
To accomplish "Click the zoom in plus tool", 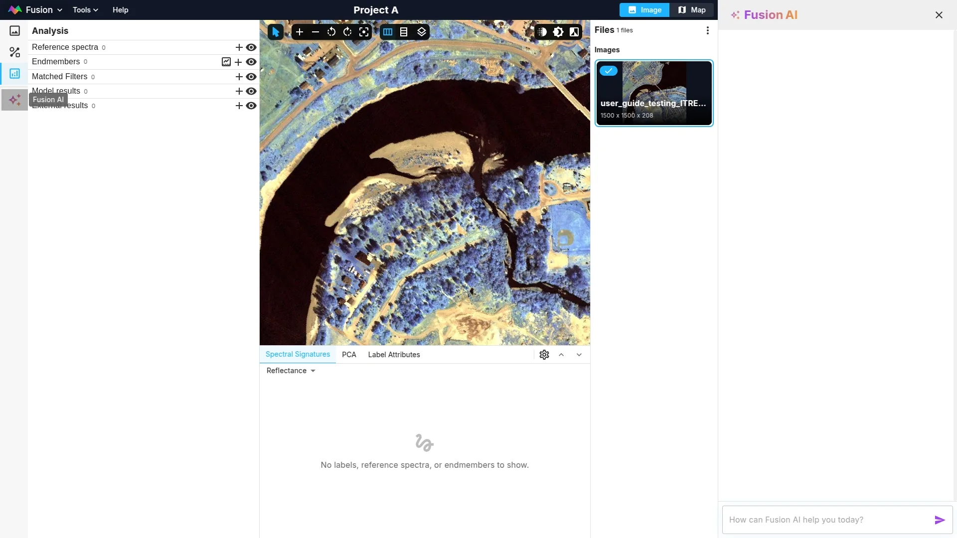I will coord(299,32).
